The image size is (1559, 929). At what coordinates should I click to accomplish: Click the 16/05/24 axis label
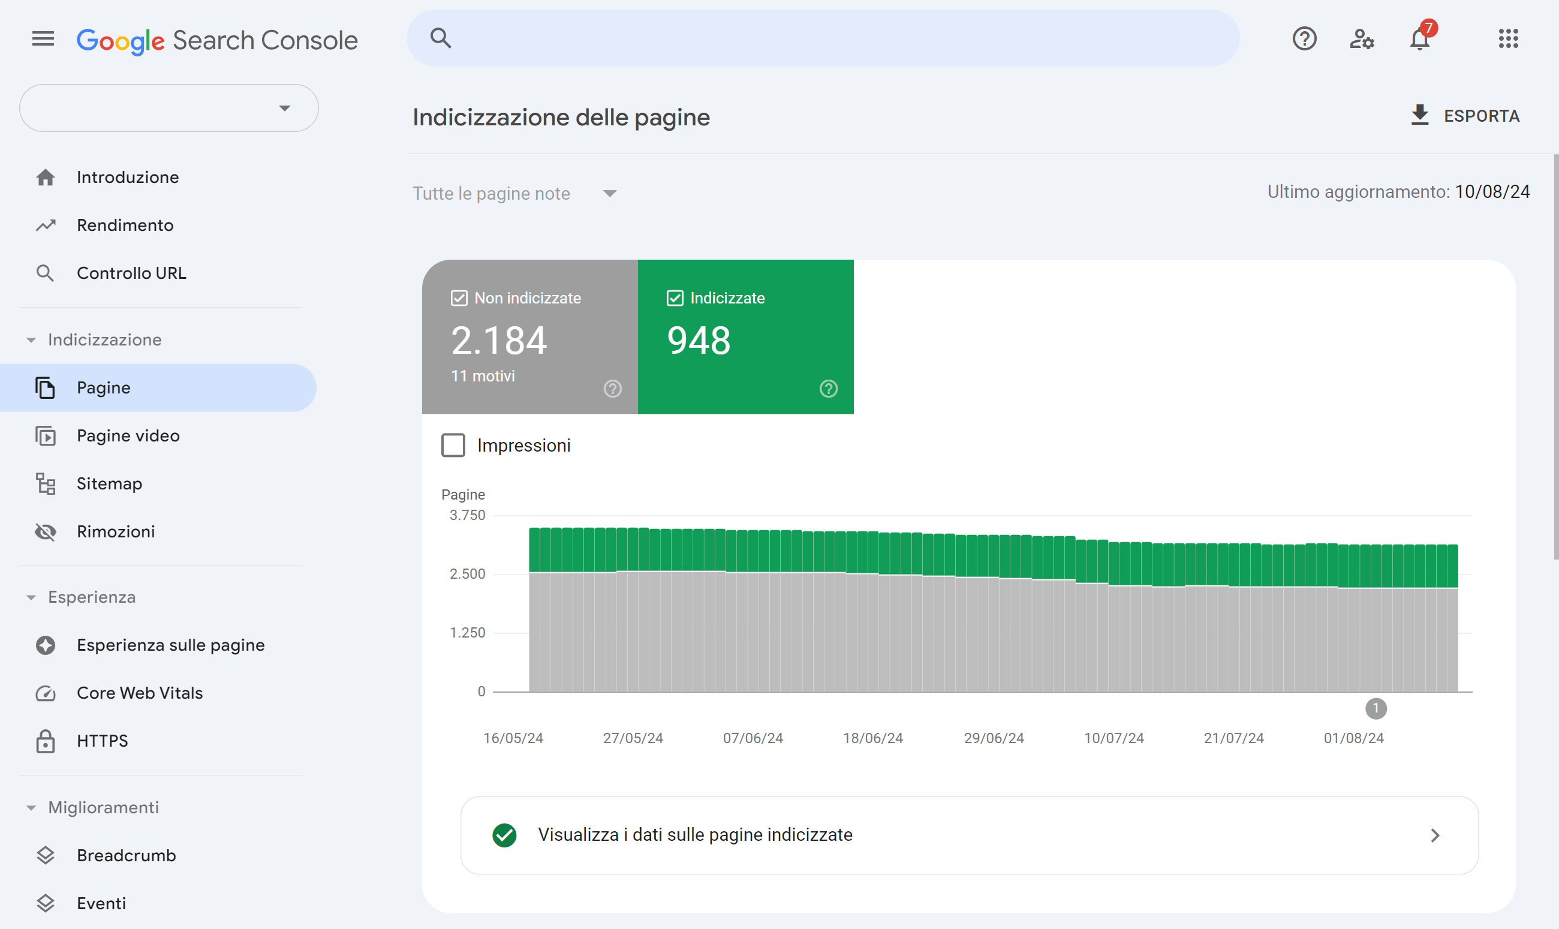click(x=513, y=738)
